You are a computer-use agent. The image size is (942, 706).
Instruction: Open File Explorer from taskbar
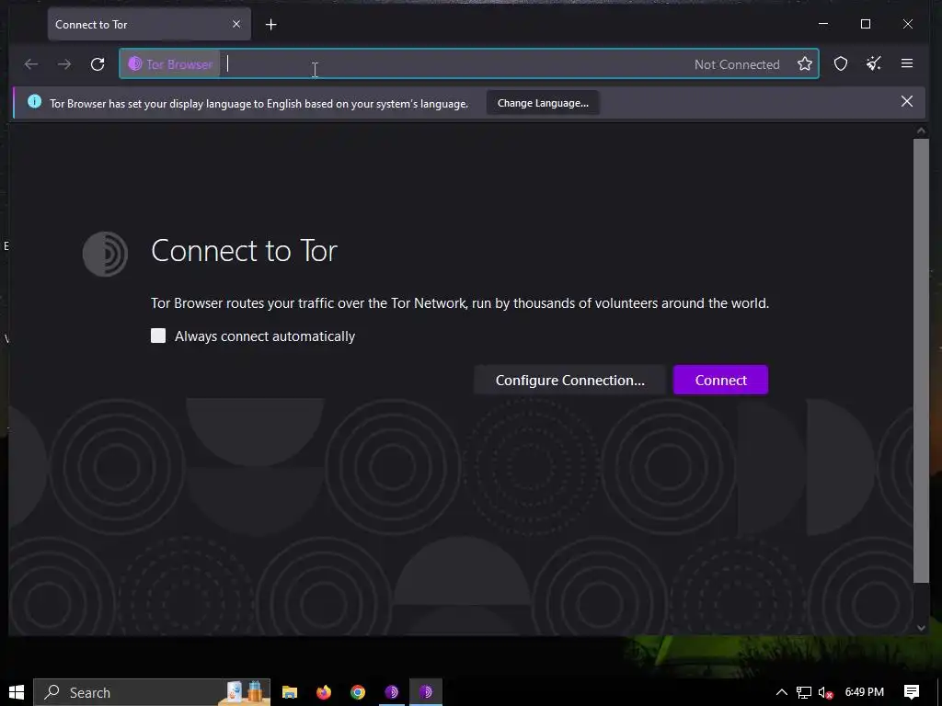290,692
